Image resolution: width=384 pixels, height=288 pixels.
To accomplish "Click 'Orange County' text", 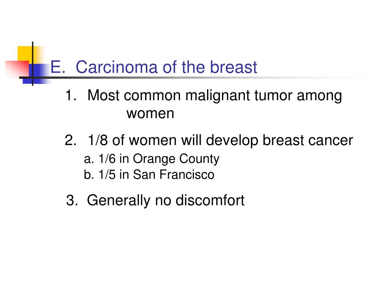I will pos(176,159).
